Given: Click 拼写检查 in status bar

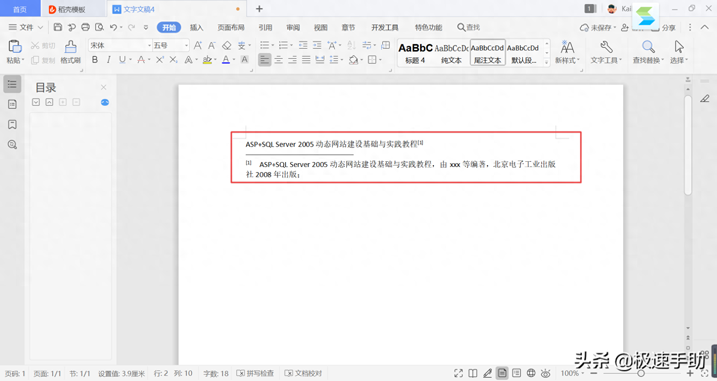Looking at the screenshot, I should 255,373.
